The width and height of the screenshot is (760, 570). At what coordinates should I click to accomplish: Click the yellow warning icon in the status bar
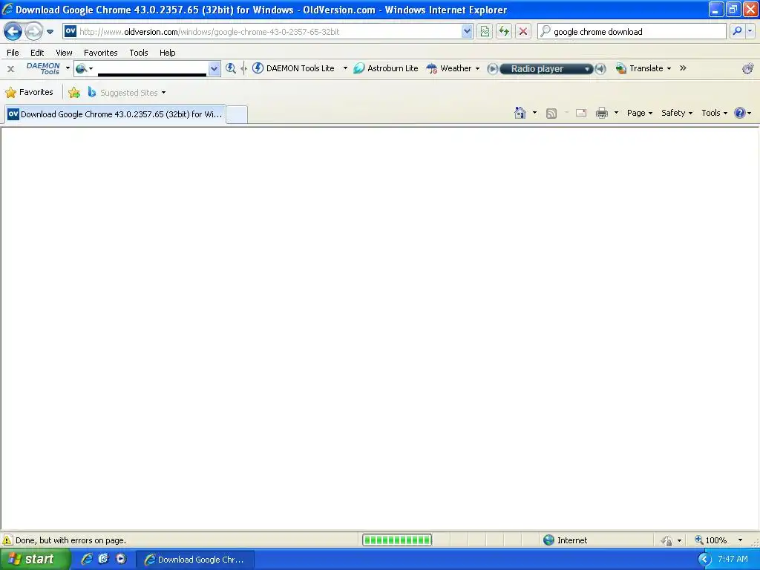coord(7,540)
